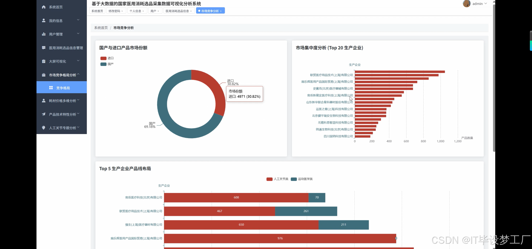Image resolution: width=532 pixels, height=249 pixels.
Task: Click label 四川国纳科技有限公司 in Top 20 chart
Action: click(338, 136)
